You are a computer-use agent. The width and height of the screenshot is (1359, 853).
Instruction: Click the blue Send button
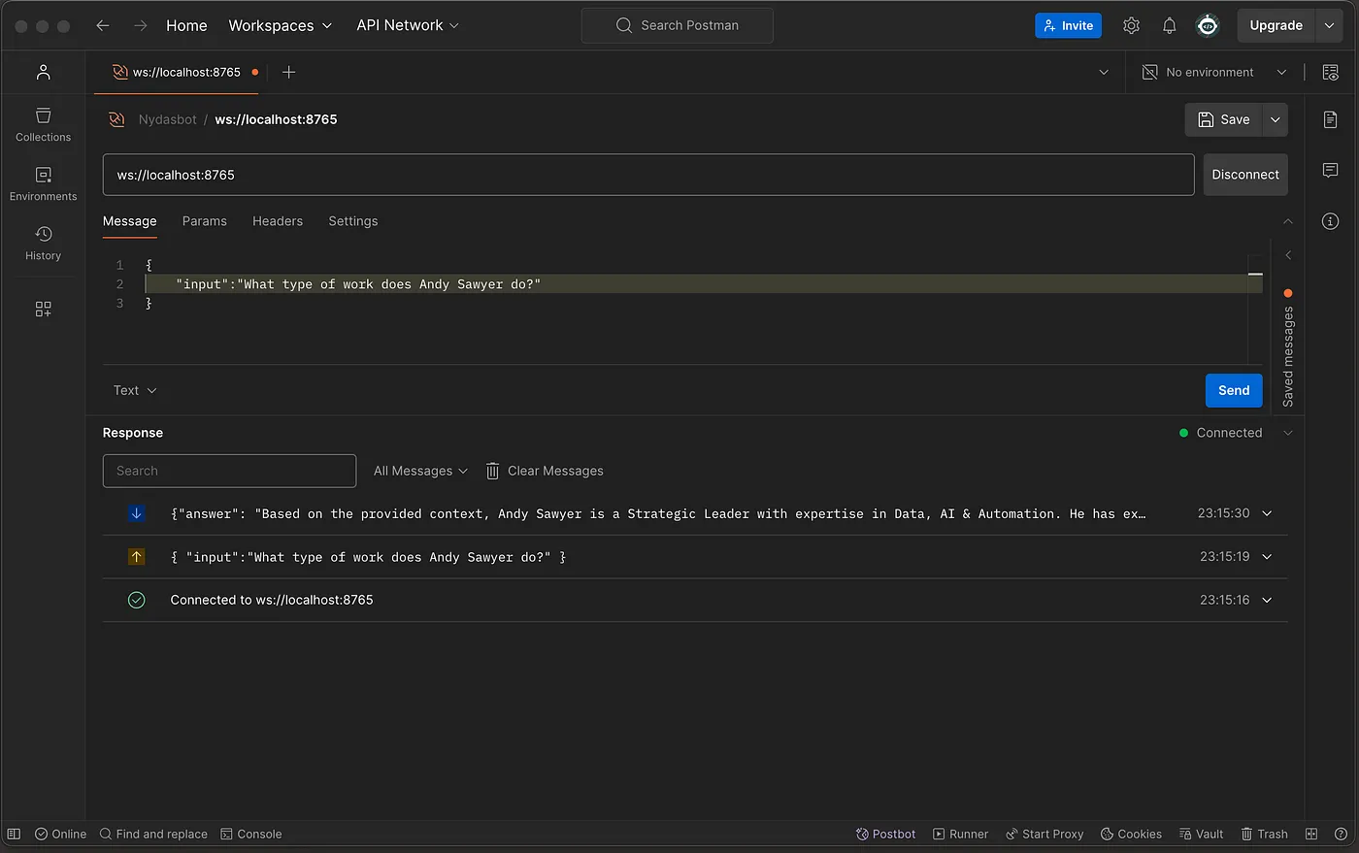coord(1233,390)
